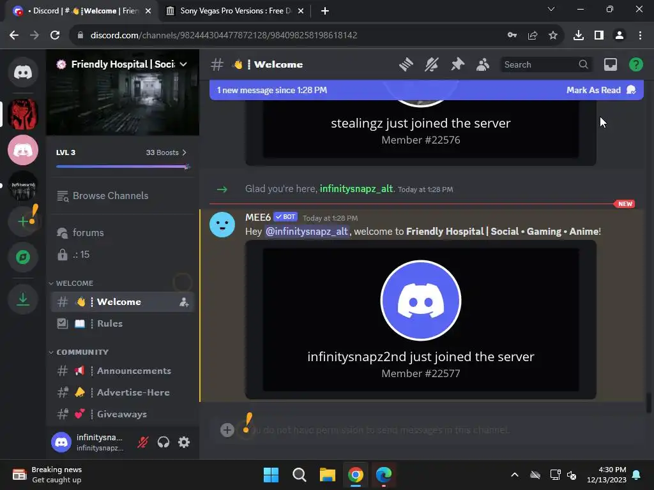This screenshot has width=654, height=490.
Task: Click the Search messages field
Action: [x=545, y=64]
